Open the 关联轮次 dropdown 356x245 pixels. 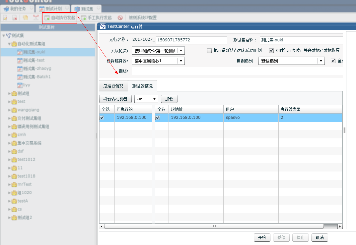181,51
